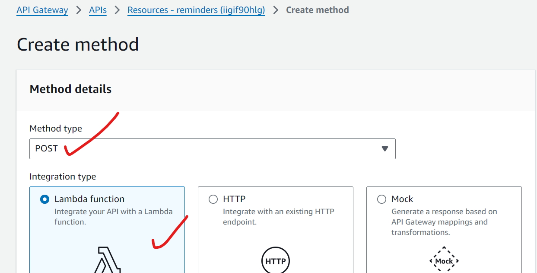Select the Lambda function radio button
537x273 pixels.
point(44,199)
